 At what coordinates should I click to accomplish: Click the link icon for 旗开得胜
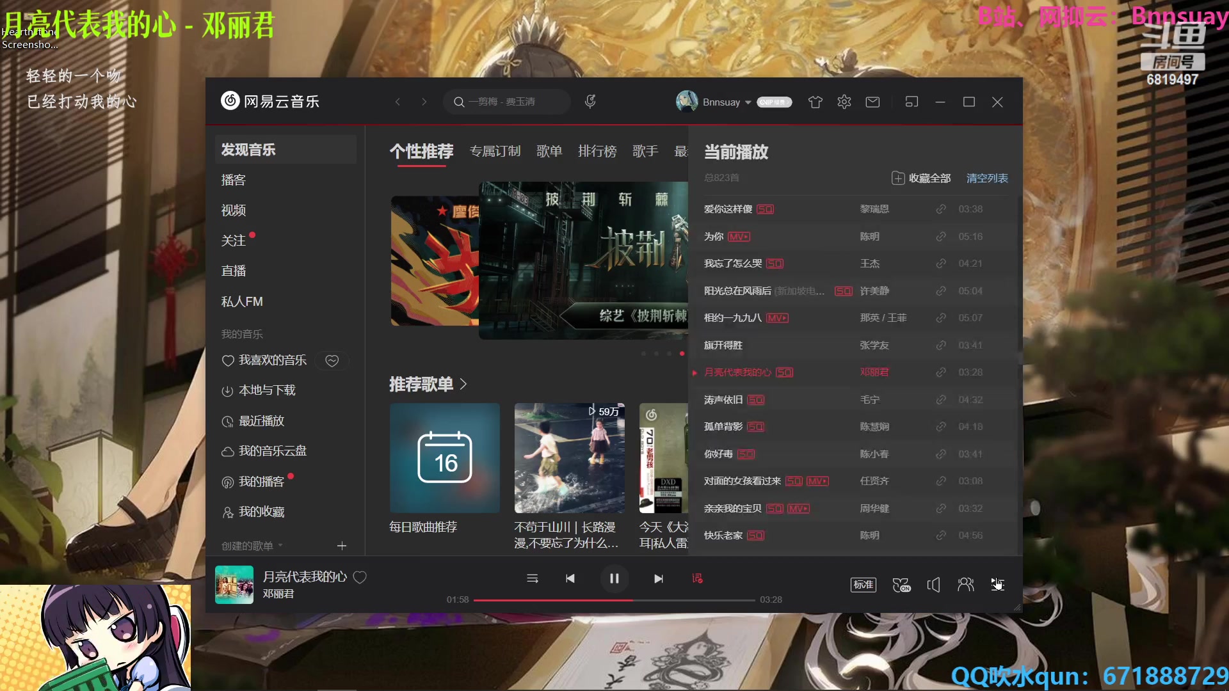pos(941,345)
